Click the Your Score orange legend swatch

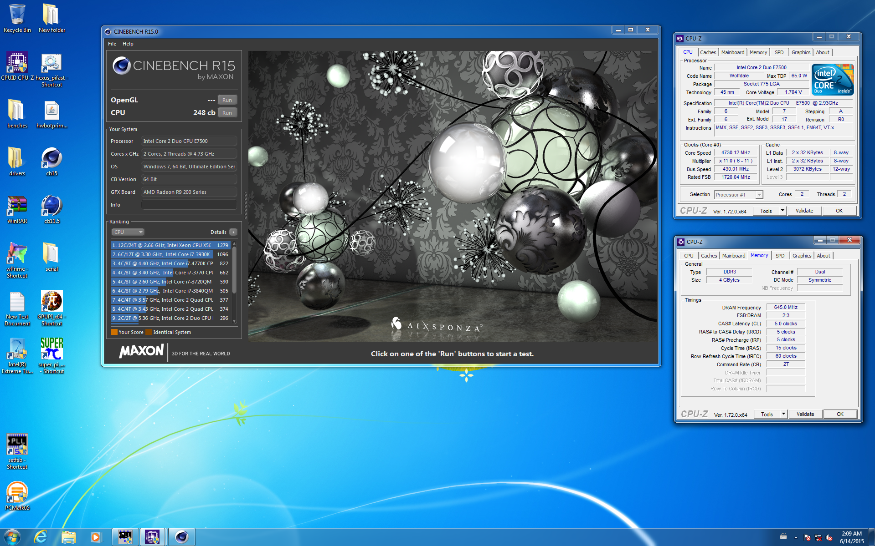click(x=114, y=332)
